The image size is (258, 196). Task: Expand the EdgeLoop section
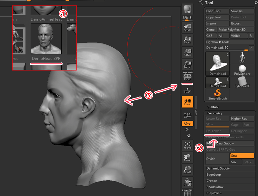coord(230,174)
